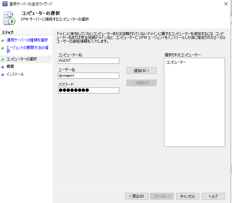Screen dimensions: 232x203
Task: Click the コンピューターの選択 page title
Action: 40,13
